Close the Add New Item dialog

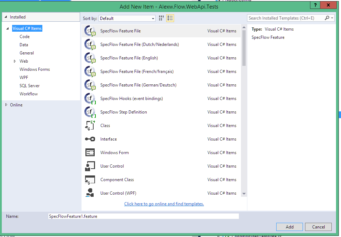(329, 5)
